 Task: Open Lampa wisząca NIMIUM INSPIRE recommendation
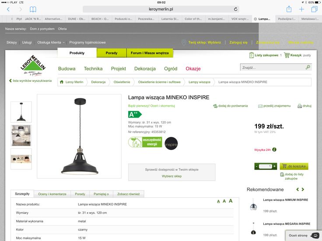coord(285,200)
